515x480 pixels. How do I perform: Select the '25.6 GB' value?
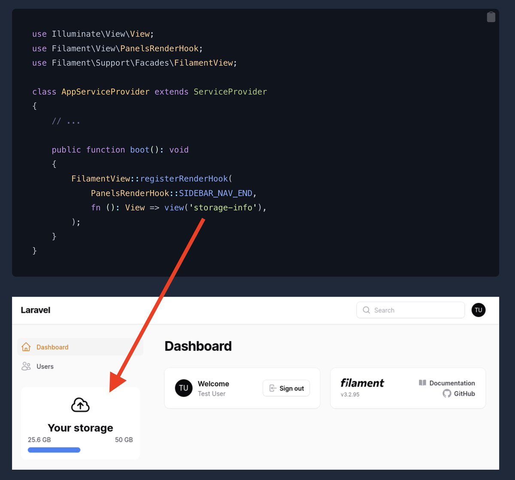39,440
